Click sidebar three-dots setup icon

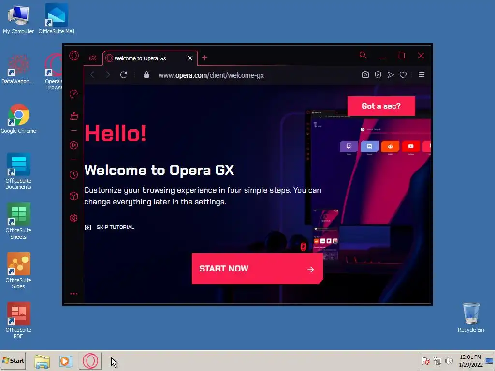(74, 294)
